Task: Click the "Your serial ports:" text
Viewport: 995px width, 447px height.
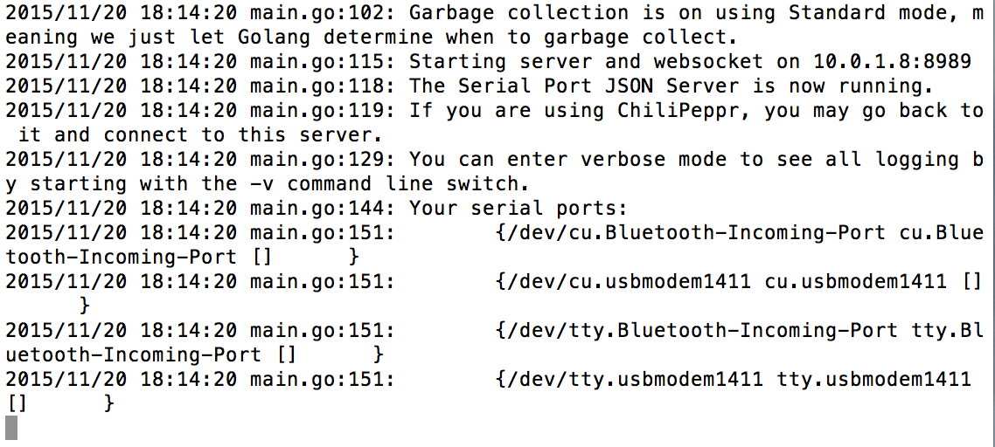Action: [x=519, y=209]
